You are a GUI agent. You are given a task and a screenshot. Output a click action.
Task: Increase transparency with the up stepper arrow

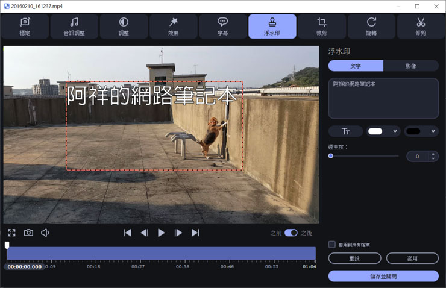(x=433, y=154)
